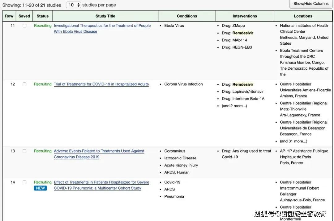Click Show/Hide Columns button
Viewport: 334px width, 221px height.
pyautogui.click(x=311, y=4)
